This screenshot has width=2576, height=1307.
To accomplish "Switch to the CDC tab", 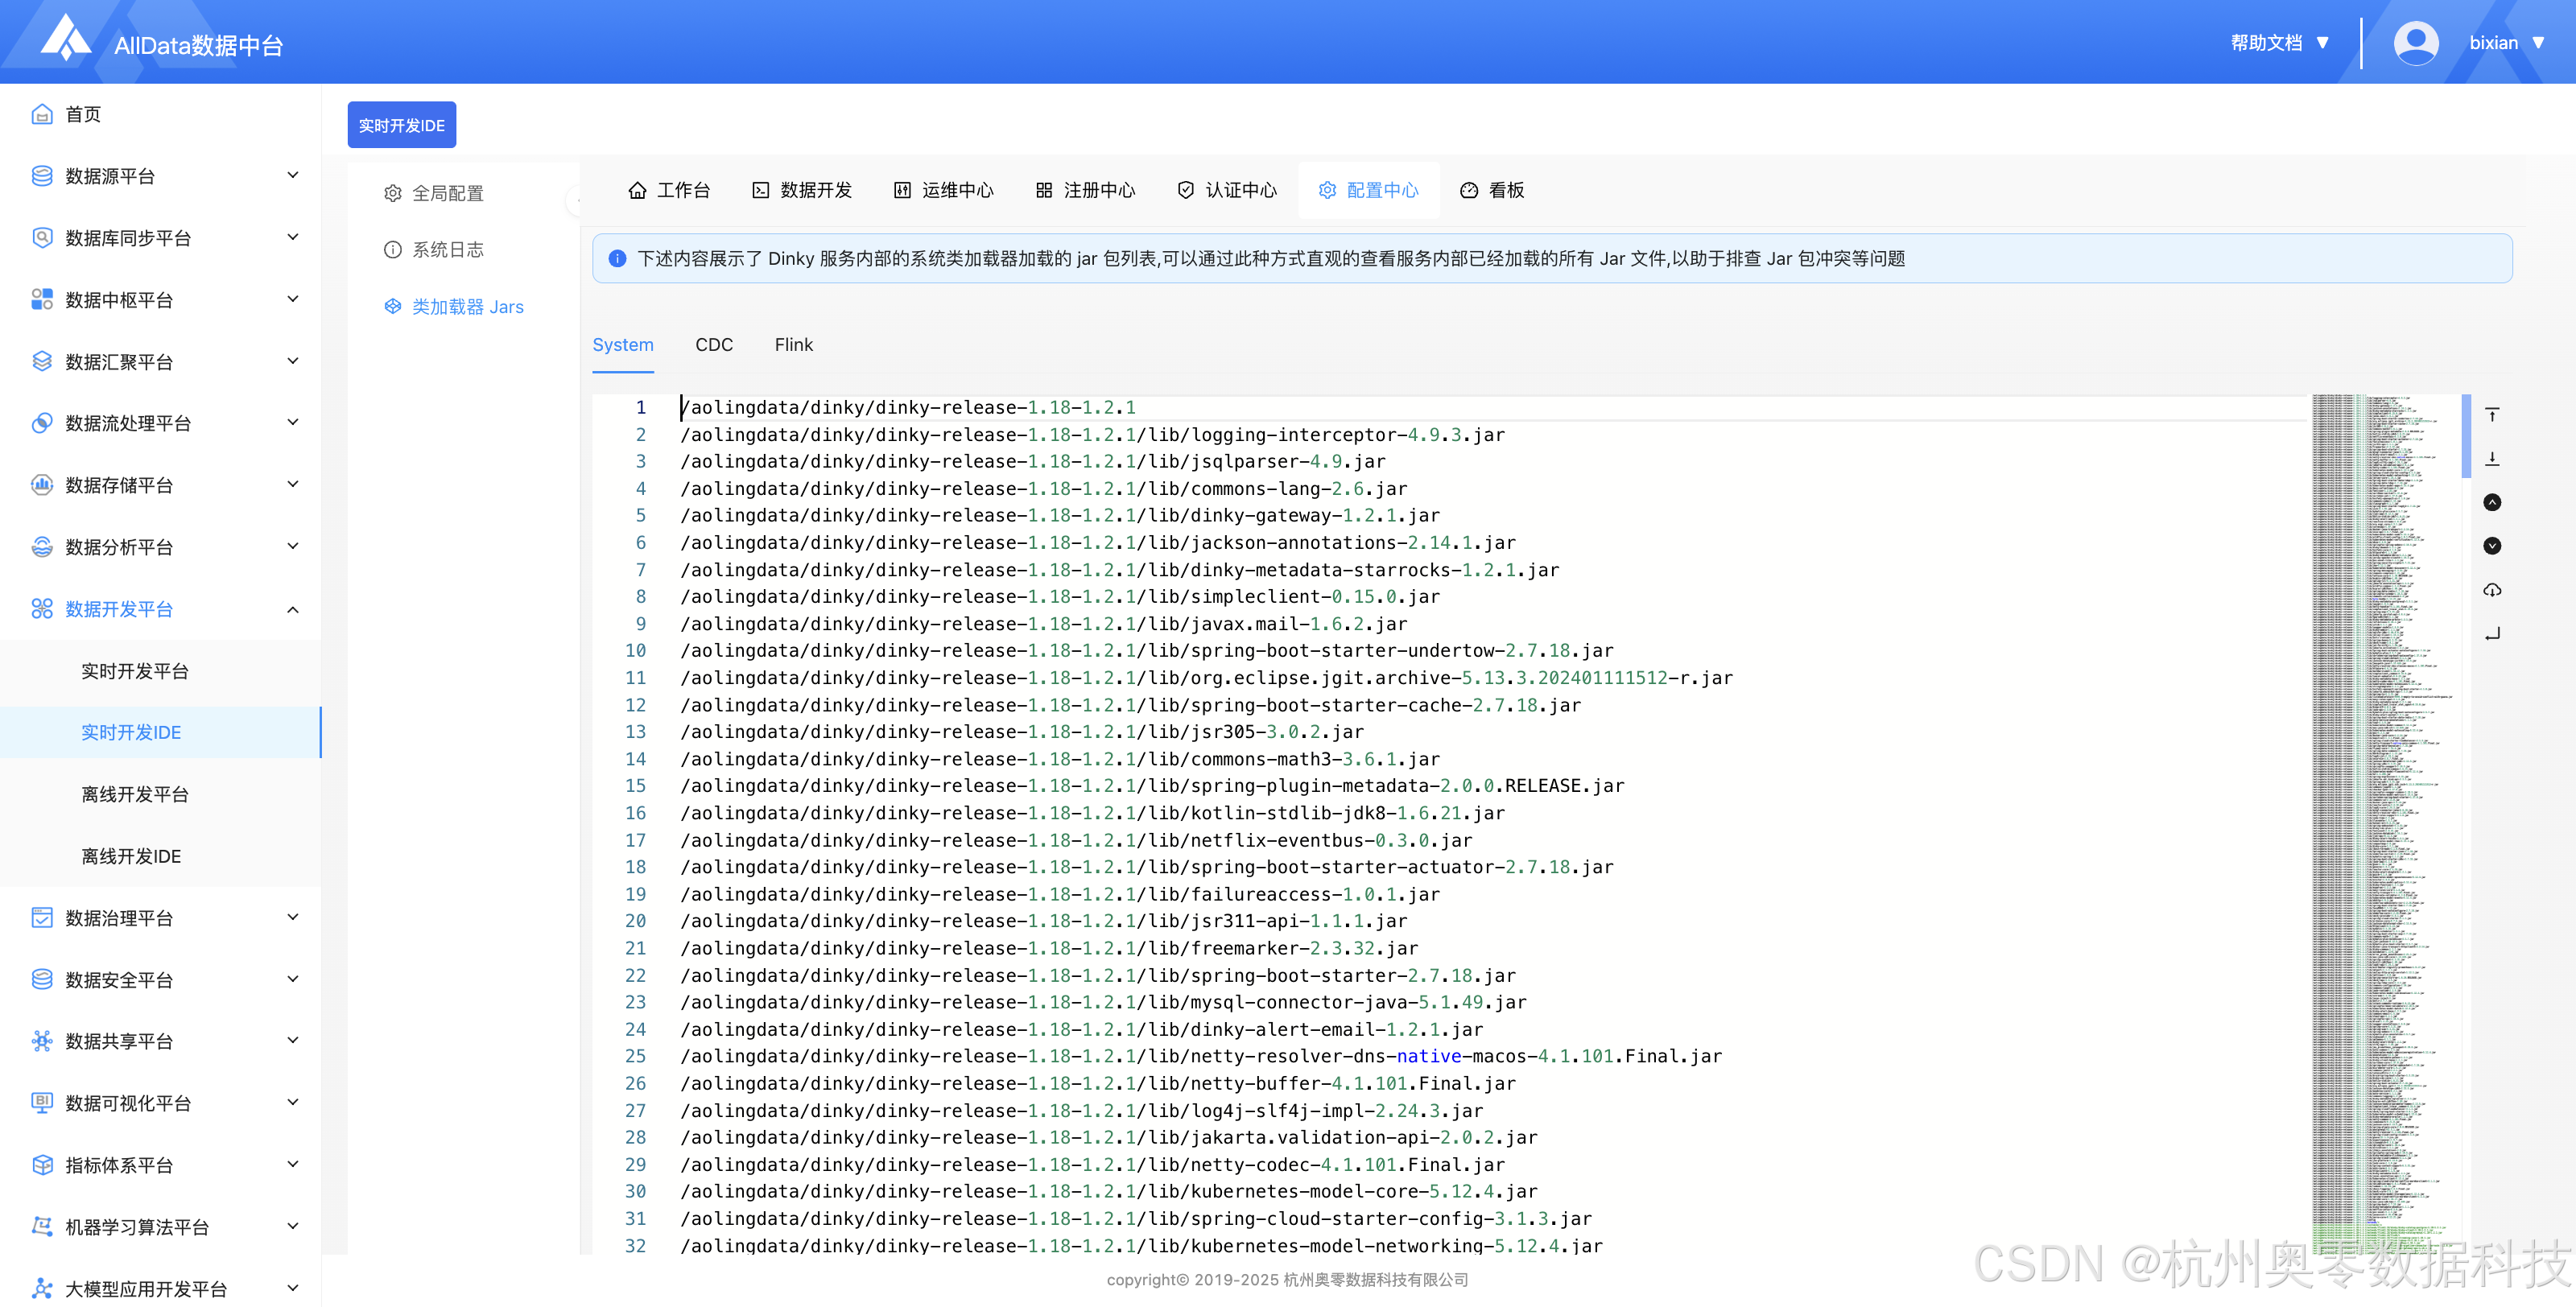I will coord(713,345).
